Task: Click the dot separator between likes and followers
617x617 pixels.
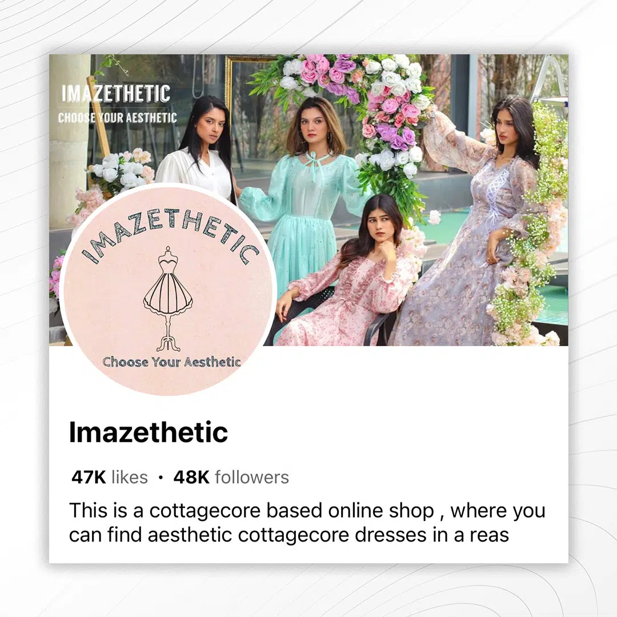Action: pyautogui.click(x=161, y=478)
